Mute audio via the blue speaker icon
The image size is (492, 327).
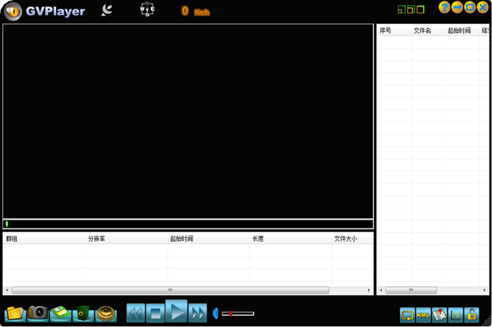pyautogui.click(x=216, y=314)
